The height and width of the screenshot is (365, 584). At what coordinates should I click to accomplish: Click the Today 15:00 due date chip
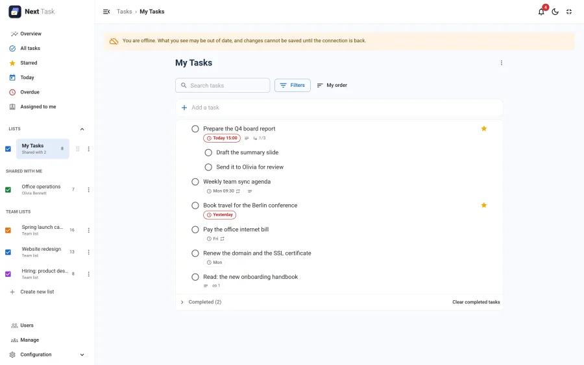coord(222,138)
